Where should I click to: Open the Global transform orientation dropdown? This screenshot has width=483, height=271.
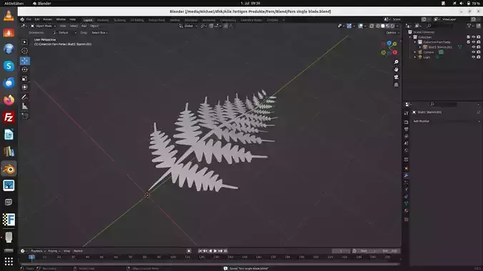[x=188, y=26]
